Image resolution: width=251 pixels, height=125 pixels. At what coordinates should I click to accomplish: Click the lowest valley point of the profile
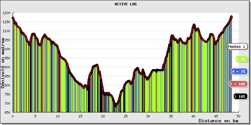115,106
